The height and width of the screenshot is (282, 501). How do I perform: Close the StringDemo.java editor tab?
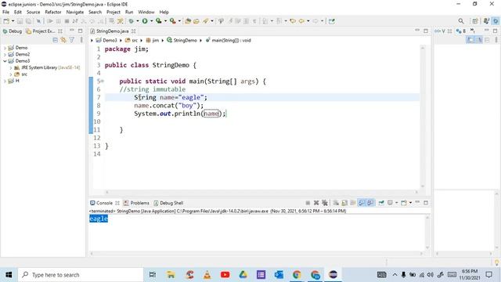click(134, 31)
